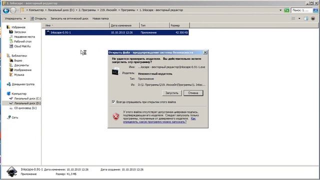Select Локальный диск (D:) in the sidebar

click(27, 103)
